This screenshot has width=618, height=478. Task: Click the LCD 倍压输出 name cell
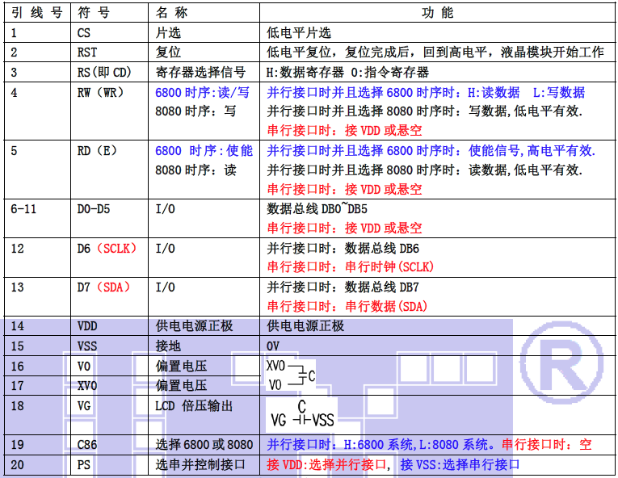coord(193,405)
